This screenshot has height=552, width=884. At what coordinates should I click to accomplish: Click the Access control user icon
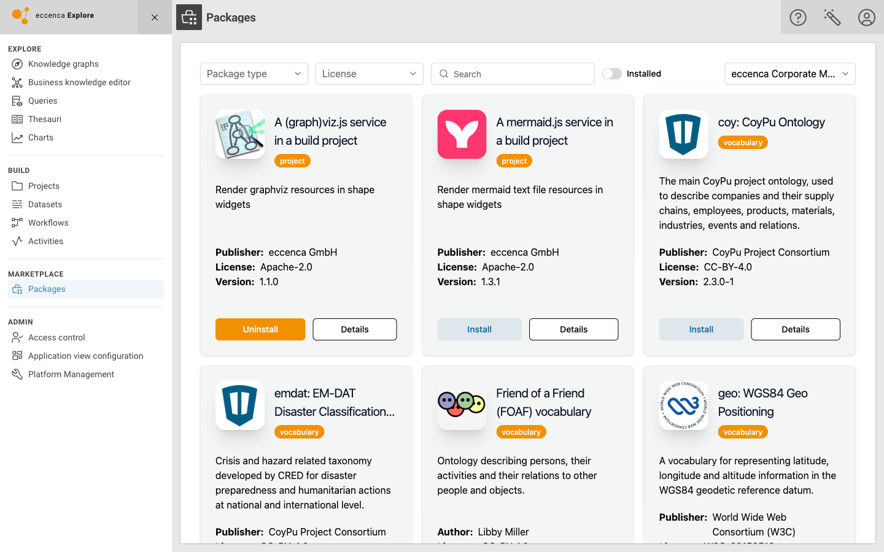pyautogui.click(x=17, y=337)
